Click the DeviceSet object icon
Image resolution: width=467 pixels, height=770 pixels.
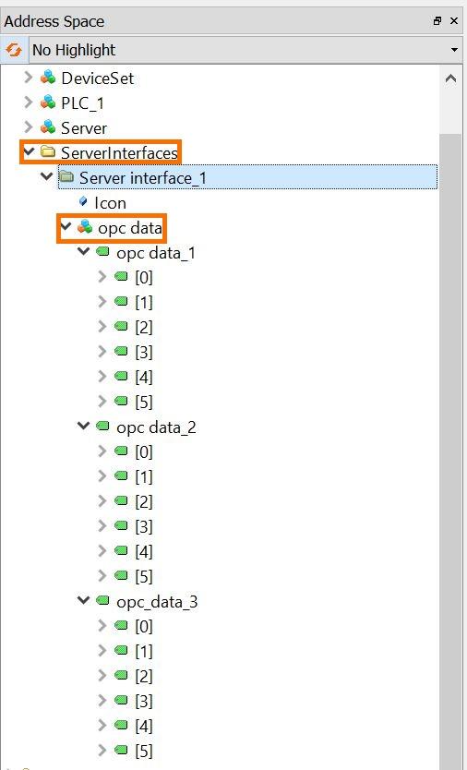[x=48, y=78]
